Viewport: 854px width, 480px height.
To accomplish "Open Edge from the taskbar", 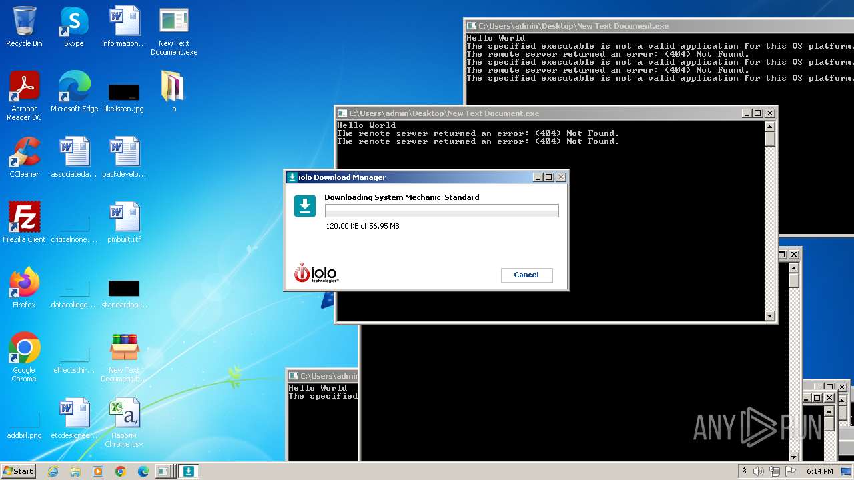I will [143, 471].
